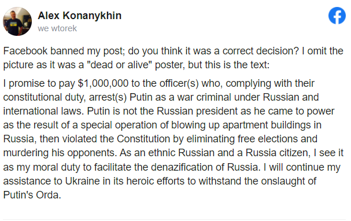Image resolution: width=351 pixels, height=221 pixels.
Task: Click the horizontal divider below the post
Action: [175, 219]
